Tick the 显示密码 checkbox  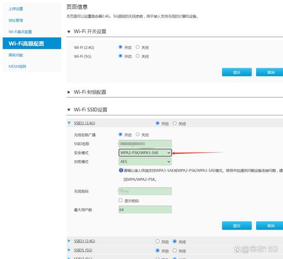click(x=121, y=200)
